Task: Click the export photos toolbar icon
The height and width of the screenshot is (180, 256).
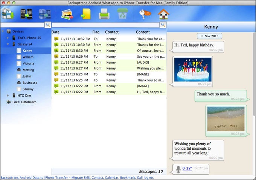Action: [67, 14]
